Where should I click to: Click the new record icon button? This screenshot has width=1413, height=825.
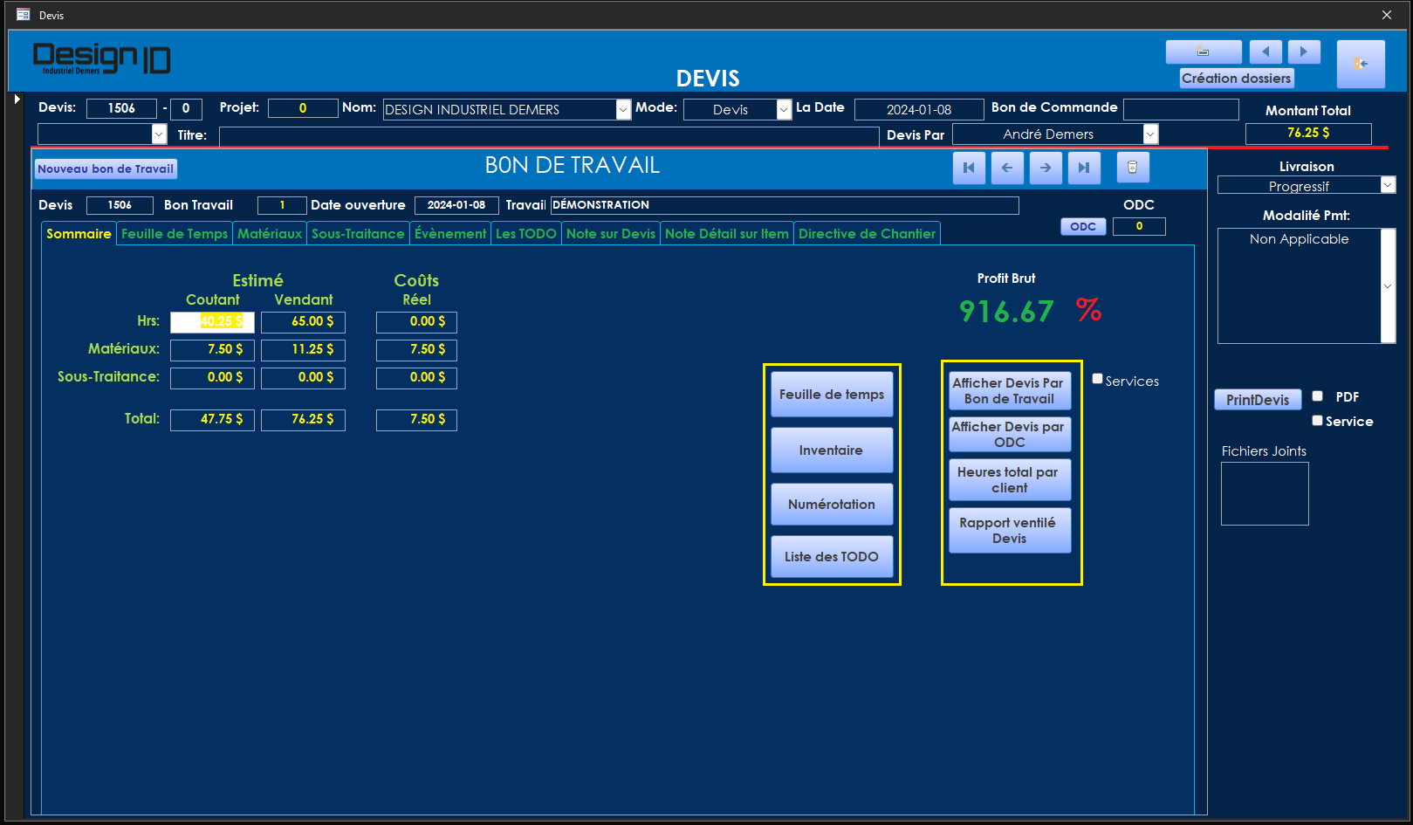(x=1203, y=52)
